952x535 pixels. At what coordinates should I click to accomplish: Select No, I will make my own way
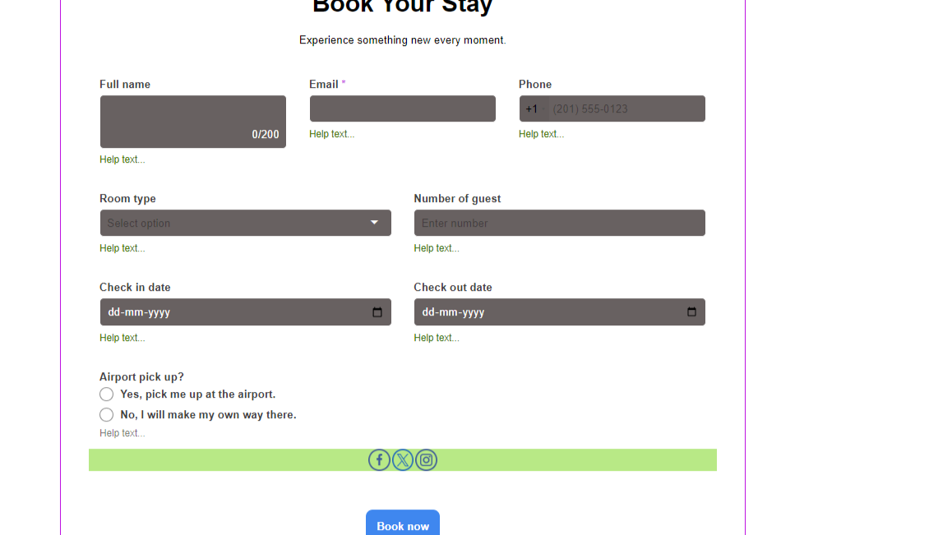[x=106, y=415]
